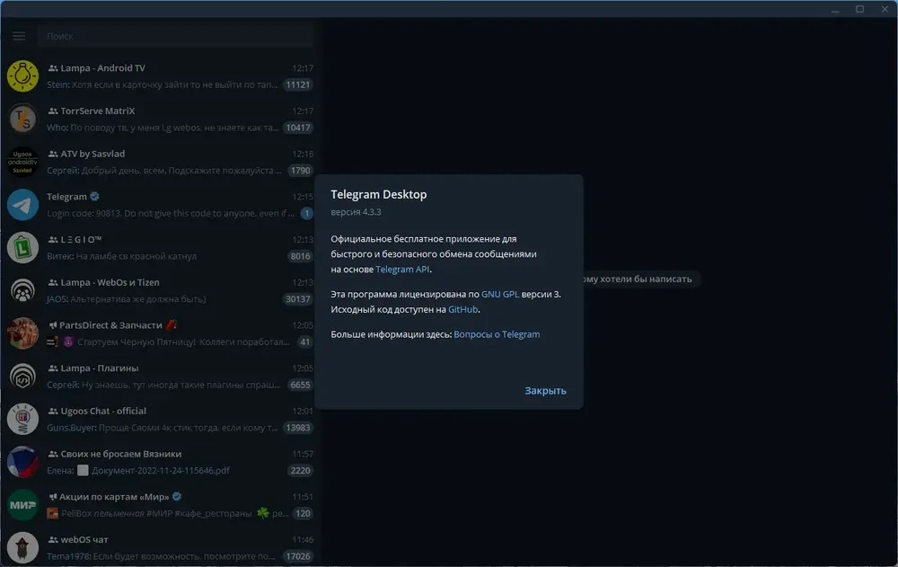Click unread badge 41

[x=304, y=341]
